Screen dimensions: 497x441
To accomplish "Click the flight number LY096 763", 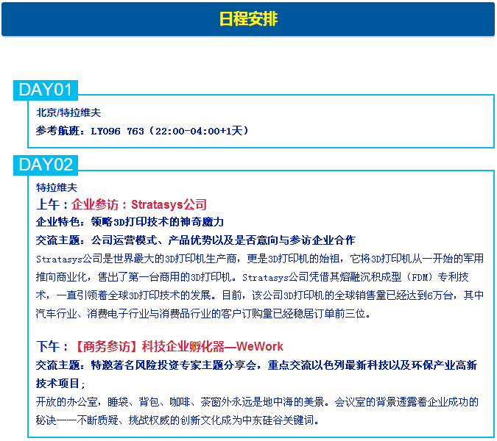I will (x=117, y=131).
